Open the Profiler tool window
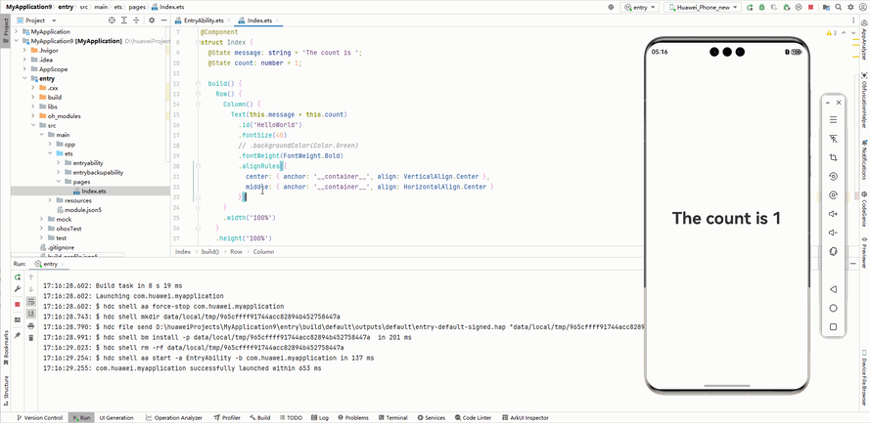870x423 pixels. pos(227,417)
